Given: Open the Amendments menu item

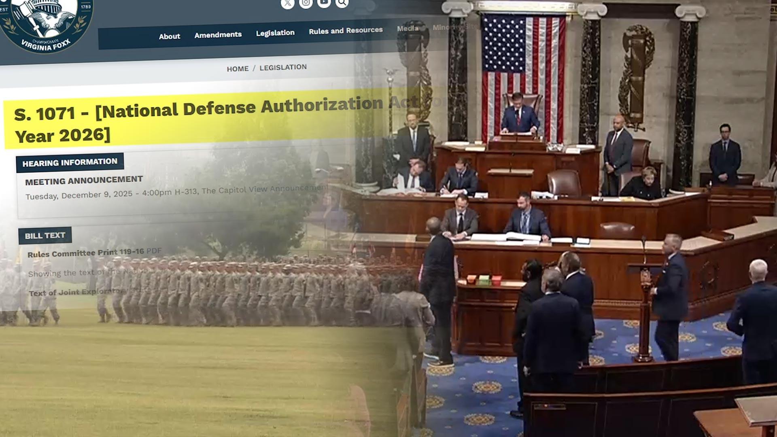Looking at the screenshot, I should coord(218,35).
